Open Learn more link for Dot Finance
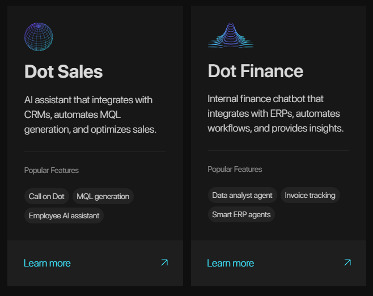 tap(230, 263)
